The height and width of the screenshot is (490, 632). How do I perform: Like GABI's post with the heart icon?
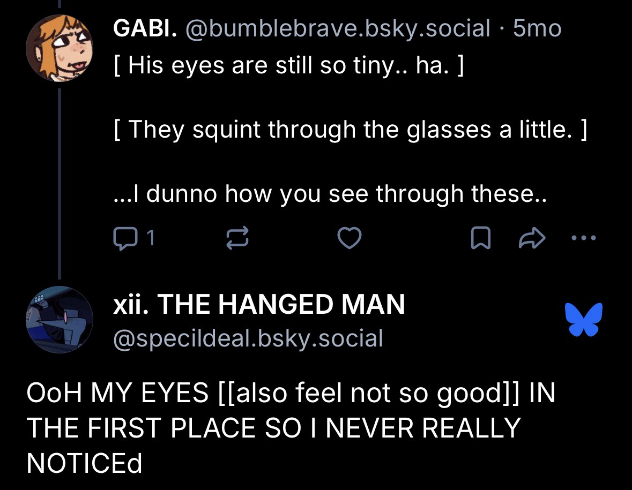[350, 239]
